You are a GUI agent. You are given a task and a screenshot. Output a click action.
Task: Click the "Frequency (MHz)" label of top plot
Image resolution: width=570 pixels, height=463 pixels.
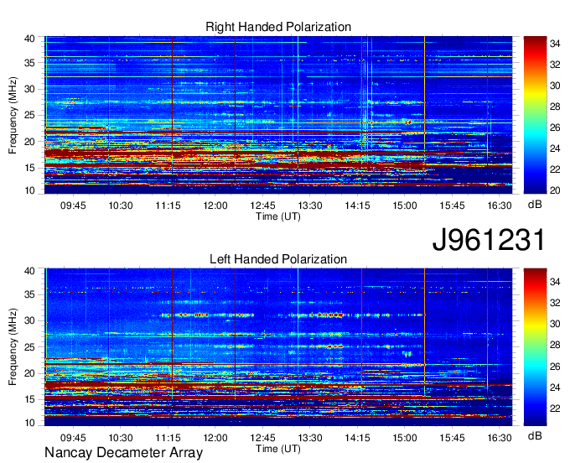coord(13,115)
